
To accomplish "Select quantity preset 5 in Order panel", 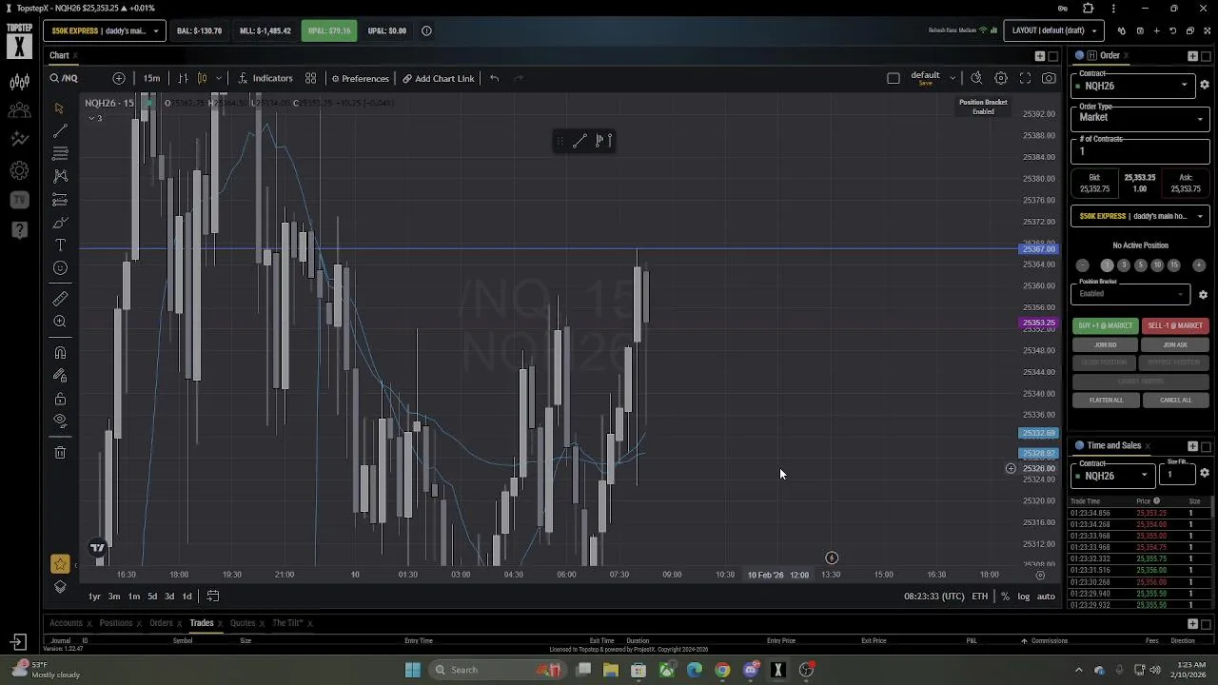I will coord(1140,265).
